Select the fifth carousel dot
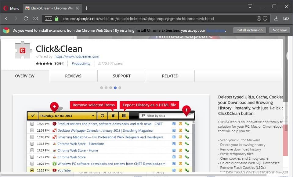This screenshot has width=293, height=177. 120,88
